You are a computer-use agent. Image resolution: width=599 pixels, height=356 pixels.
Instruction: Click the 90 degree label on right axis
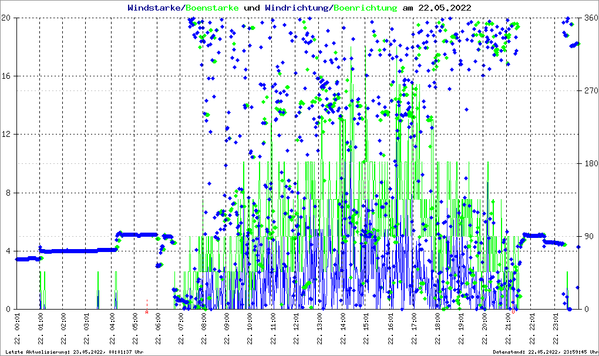point(588,237)
